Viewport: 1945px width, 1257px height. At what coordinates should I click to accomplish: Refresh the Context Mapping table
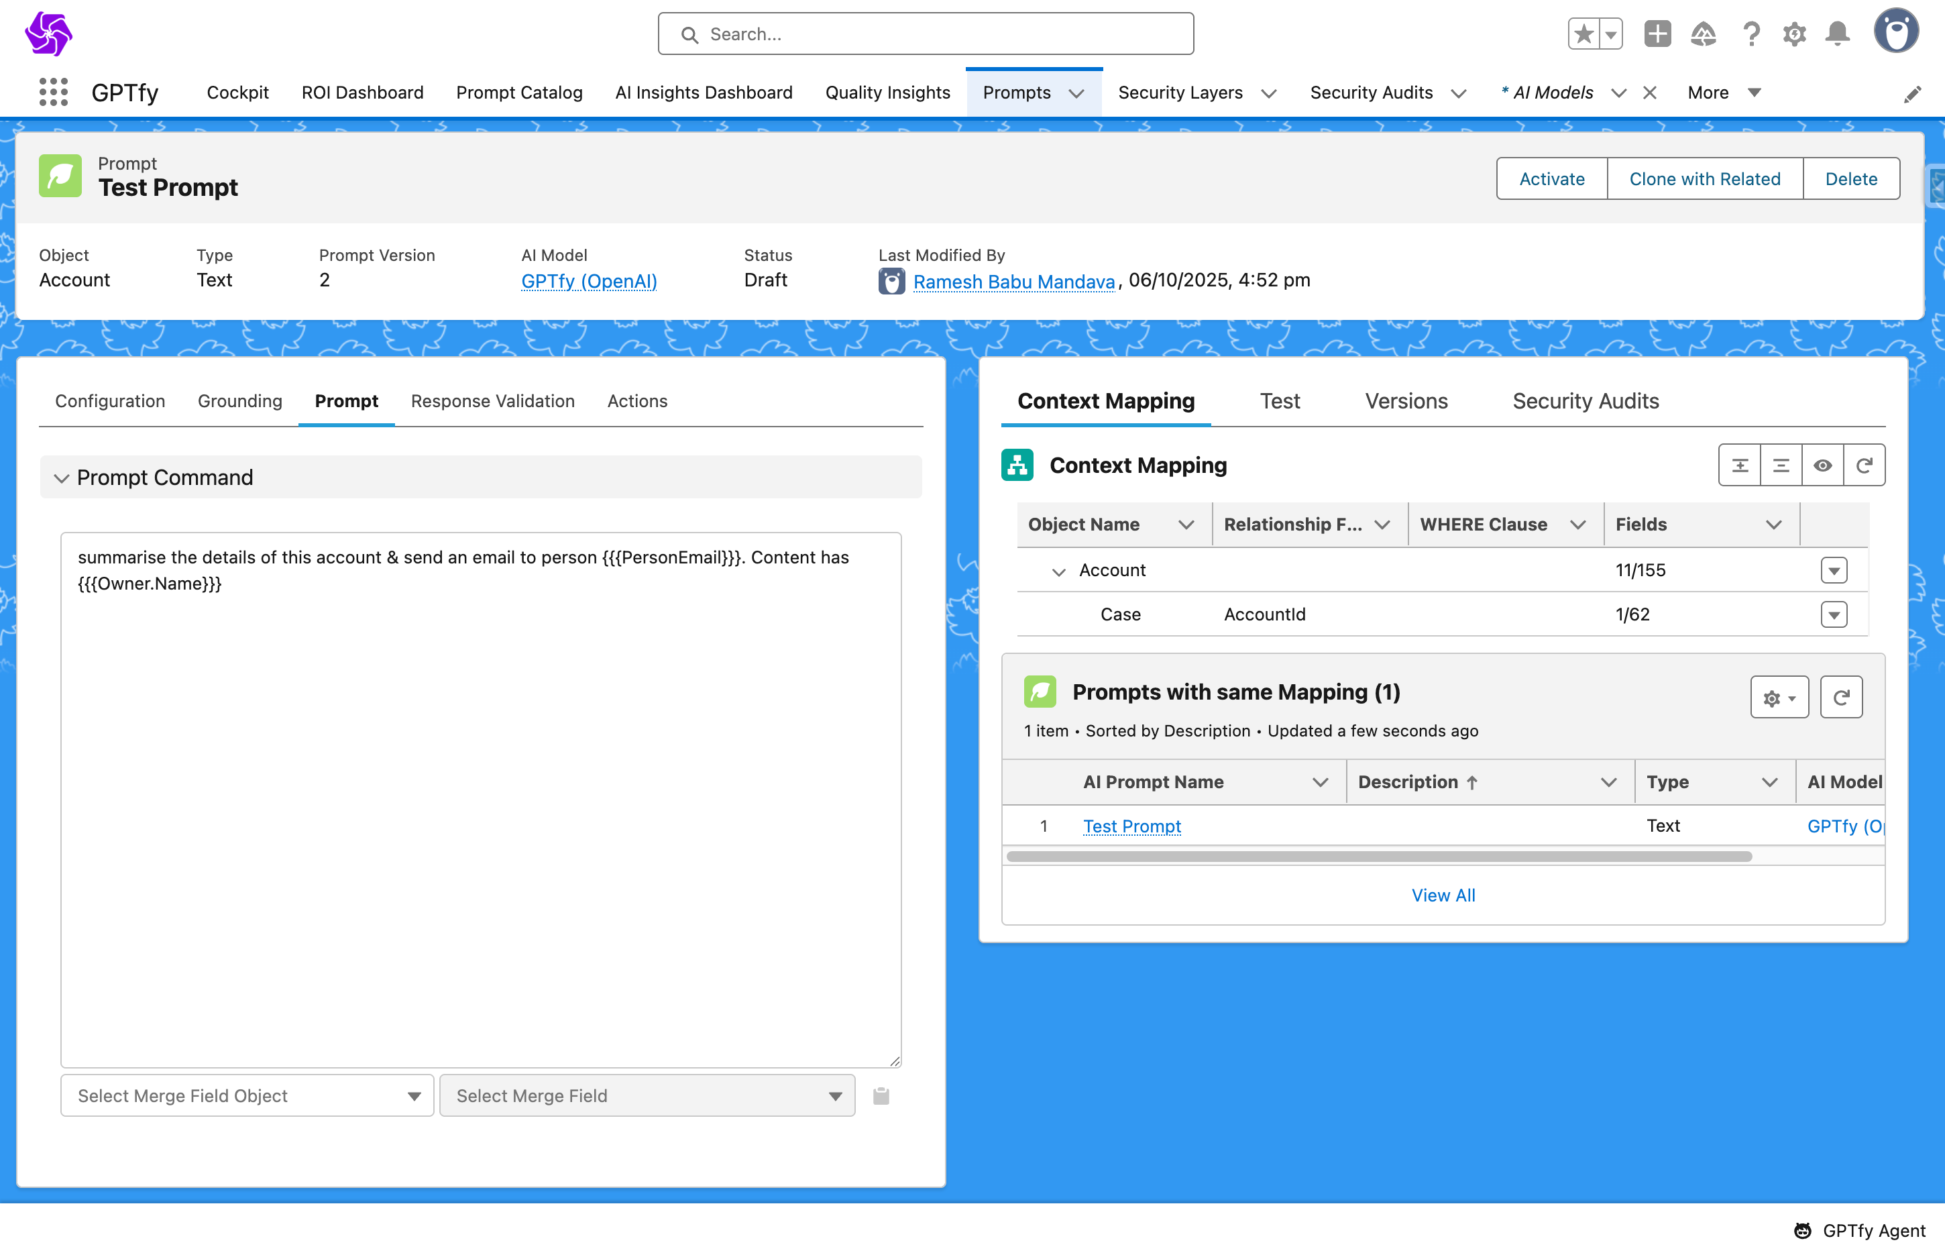pos(1865,466)
